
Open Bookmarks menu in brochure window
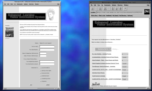107,5
